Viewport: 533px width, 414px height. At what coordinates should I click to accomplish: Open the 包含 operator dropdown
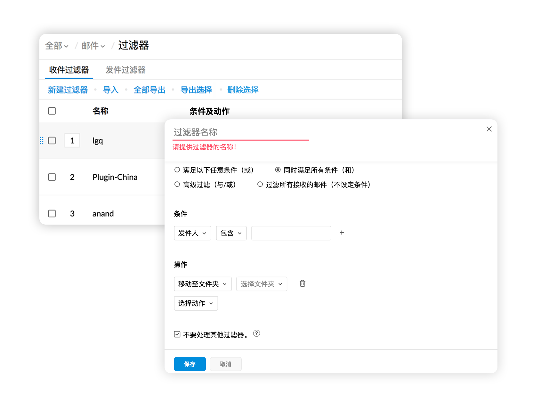pos(231,233)
